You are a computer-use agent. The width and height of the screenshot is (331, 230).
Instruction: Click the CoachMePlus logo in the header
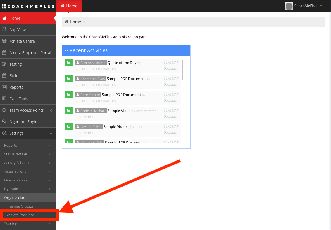coord(28,6)
